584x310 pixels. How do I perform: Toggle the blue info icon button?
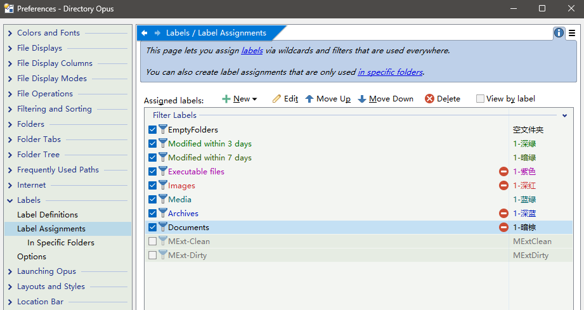click(559, 33)
